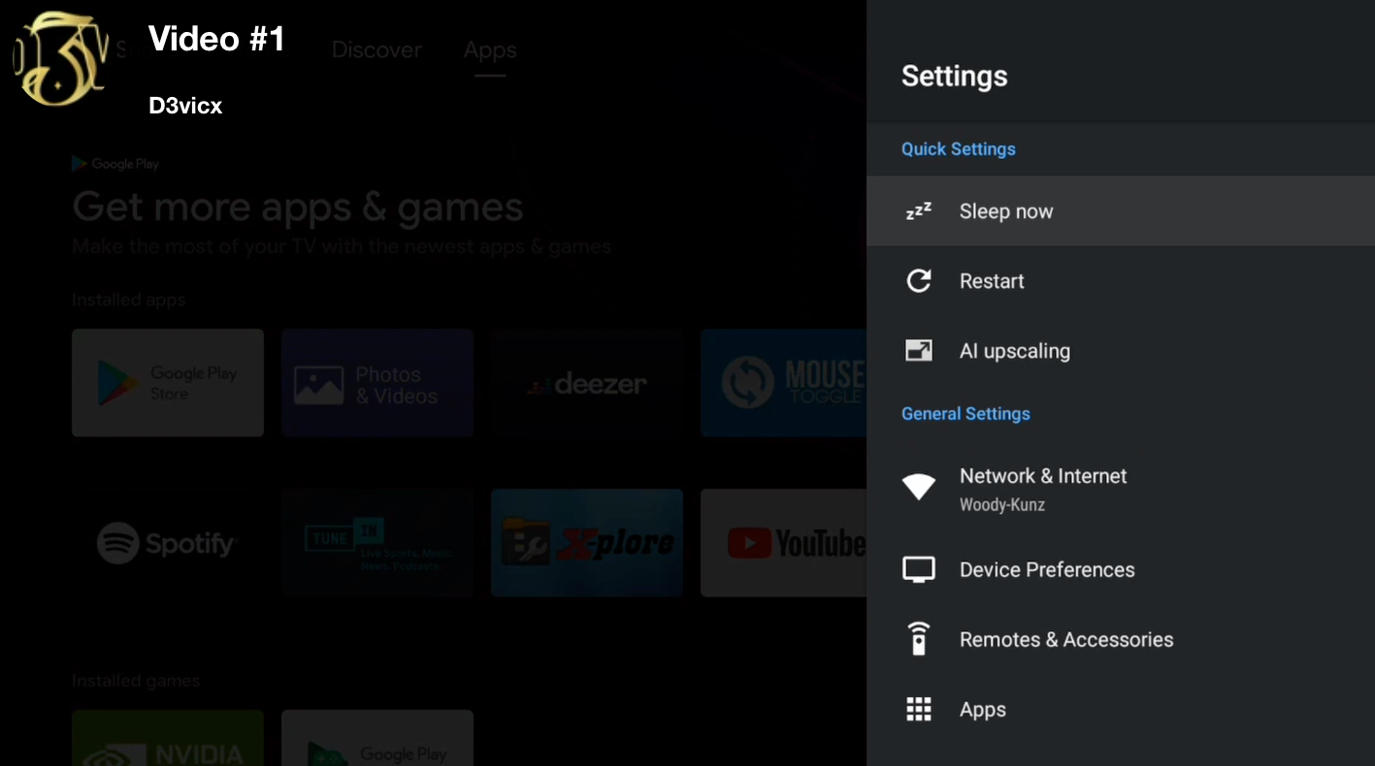
Task: Launch the YouTube app tile
Action: pyautogui.click(x=783, y=543)
